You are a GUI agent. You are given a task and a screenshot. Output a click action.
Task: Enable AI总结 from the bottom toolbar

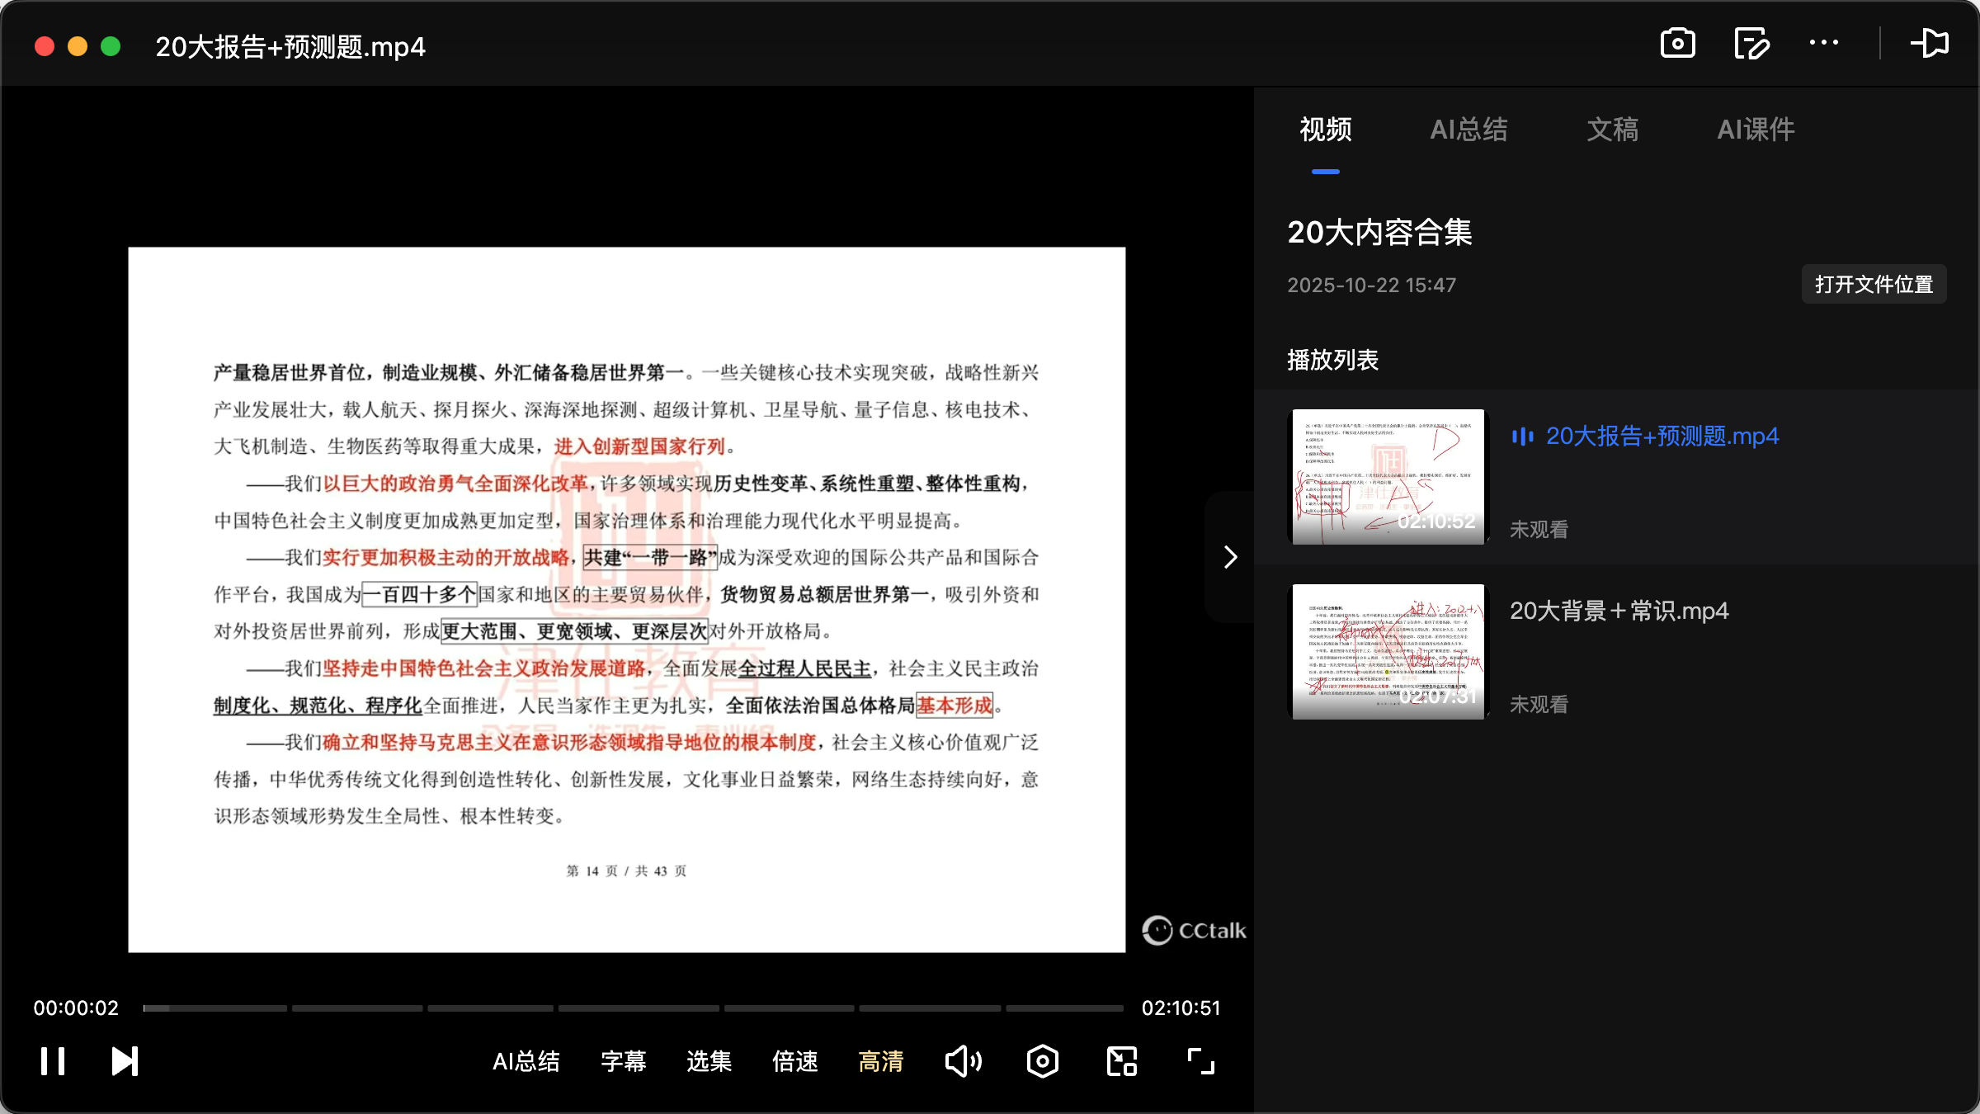coord(526,1062)
